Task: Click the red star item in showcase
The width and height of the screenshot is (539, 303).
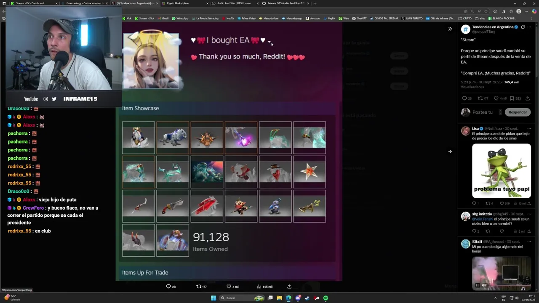Action: click(310, 172)
